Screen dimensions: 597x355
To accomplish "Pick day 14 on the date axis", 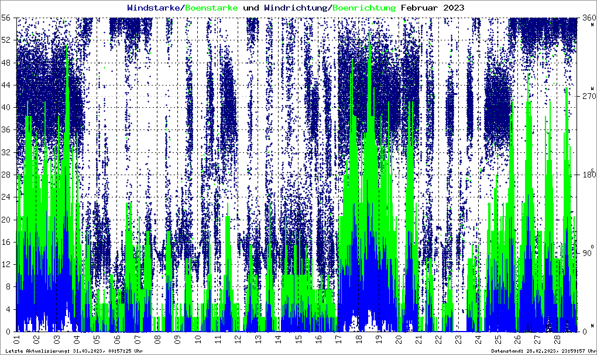I will [277, 339].
